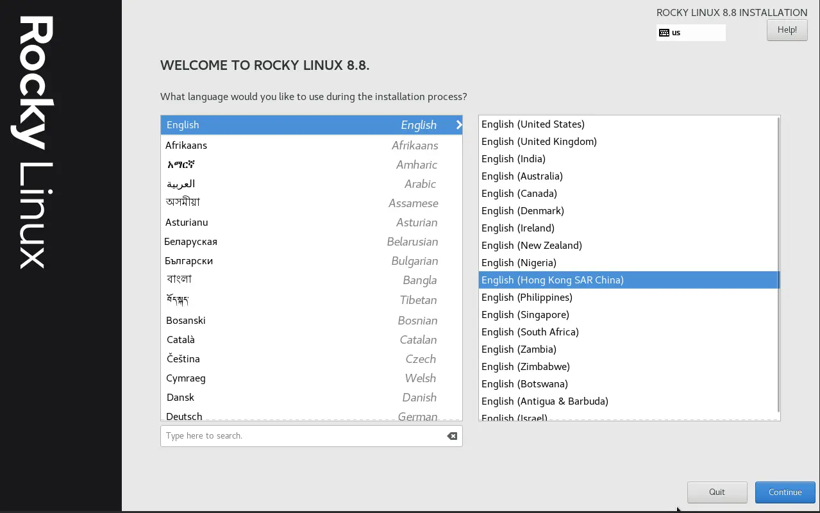Select English (Nigeria) locale
Viewport: 820px width, 513px height.
pos(628,263)
